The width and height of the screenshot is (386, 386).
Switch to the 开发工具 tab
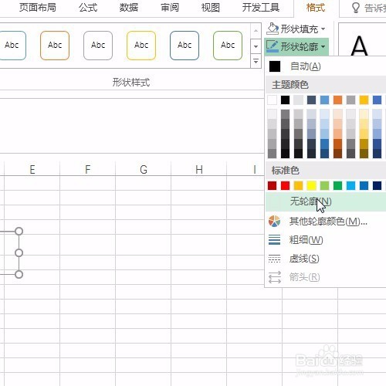tap(261, 8)
